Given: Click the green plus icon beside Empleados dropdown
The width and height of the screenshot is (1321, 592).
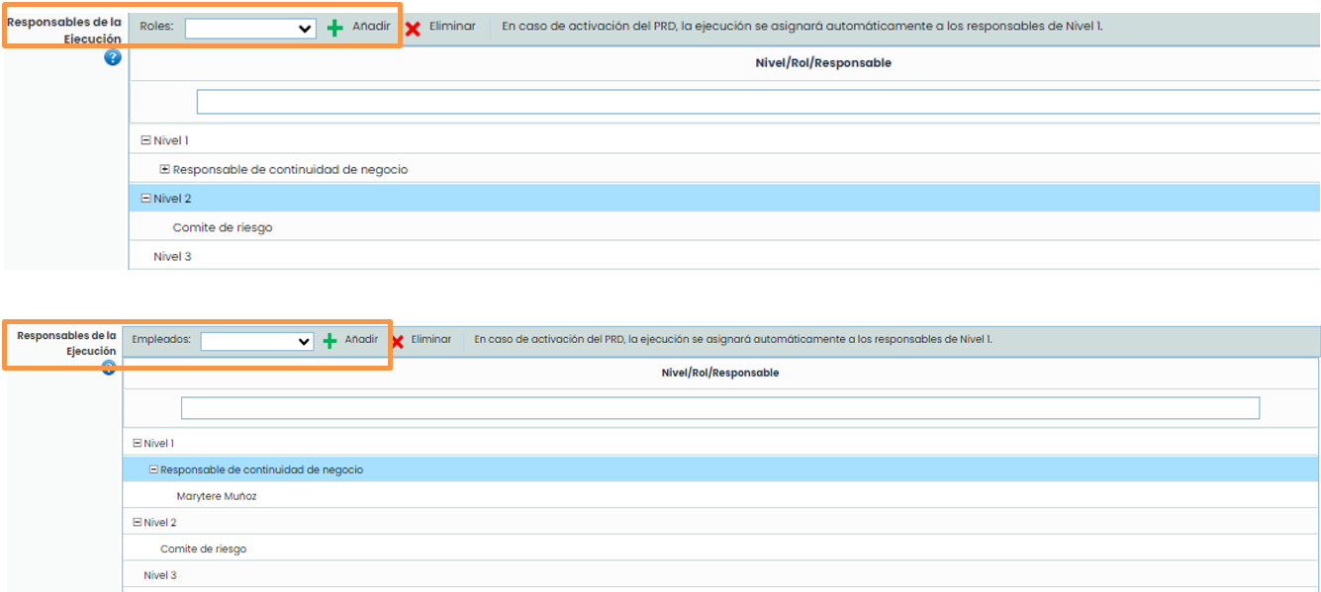Looking at the screenshot, I should click(330, 341).
